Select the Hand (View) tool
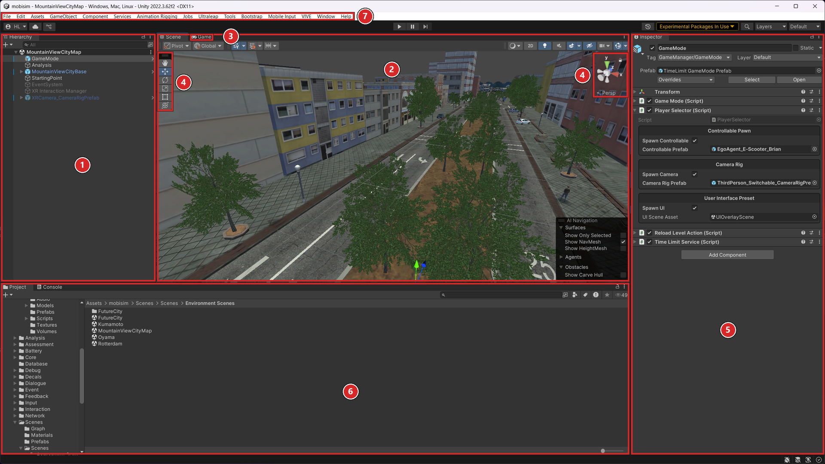The height and width of the screenshot is (464, 825). [165, 63]
